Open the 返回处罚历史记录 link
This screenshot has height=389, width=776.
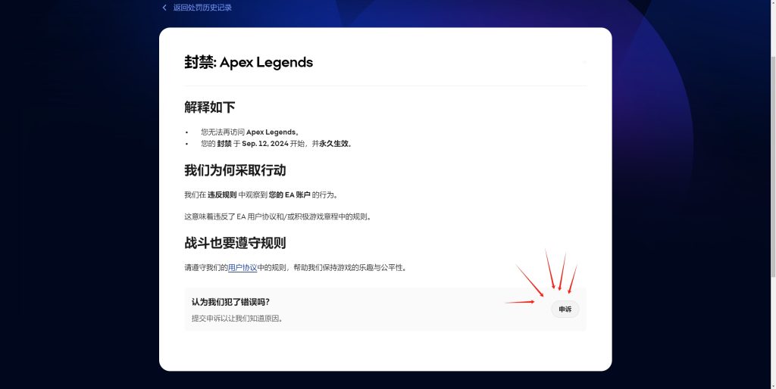click(x=202, y=8)
